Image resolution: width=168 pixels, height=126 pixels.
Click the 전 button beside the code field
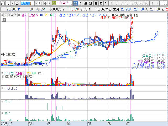pyautogui.click(x=17, y=3)
